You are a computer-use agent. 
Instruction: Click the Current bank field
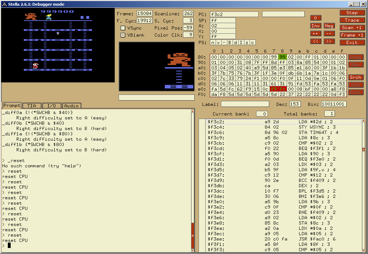(x=262, y=114)
